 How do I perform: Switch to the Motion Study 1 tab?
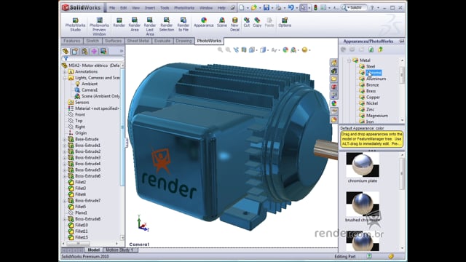119,250
